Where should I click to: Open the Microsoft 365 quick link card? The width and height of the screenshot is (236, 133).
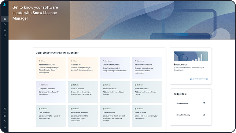click(83, 68)
